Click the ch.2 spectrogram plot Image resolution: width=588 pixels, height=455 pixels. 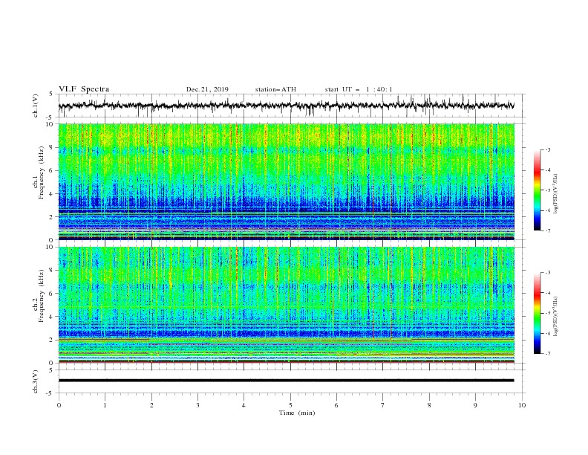[x=286, y=305]
